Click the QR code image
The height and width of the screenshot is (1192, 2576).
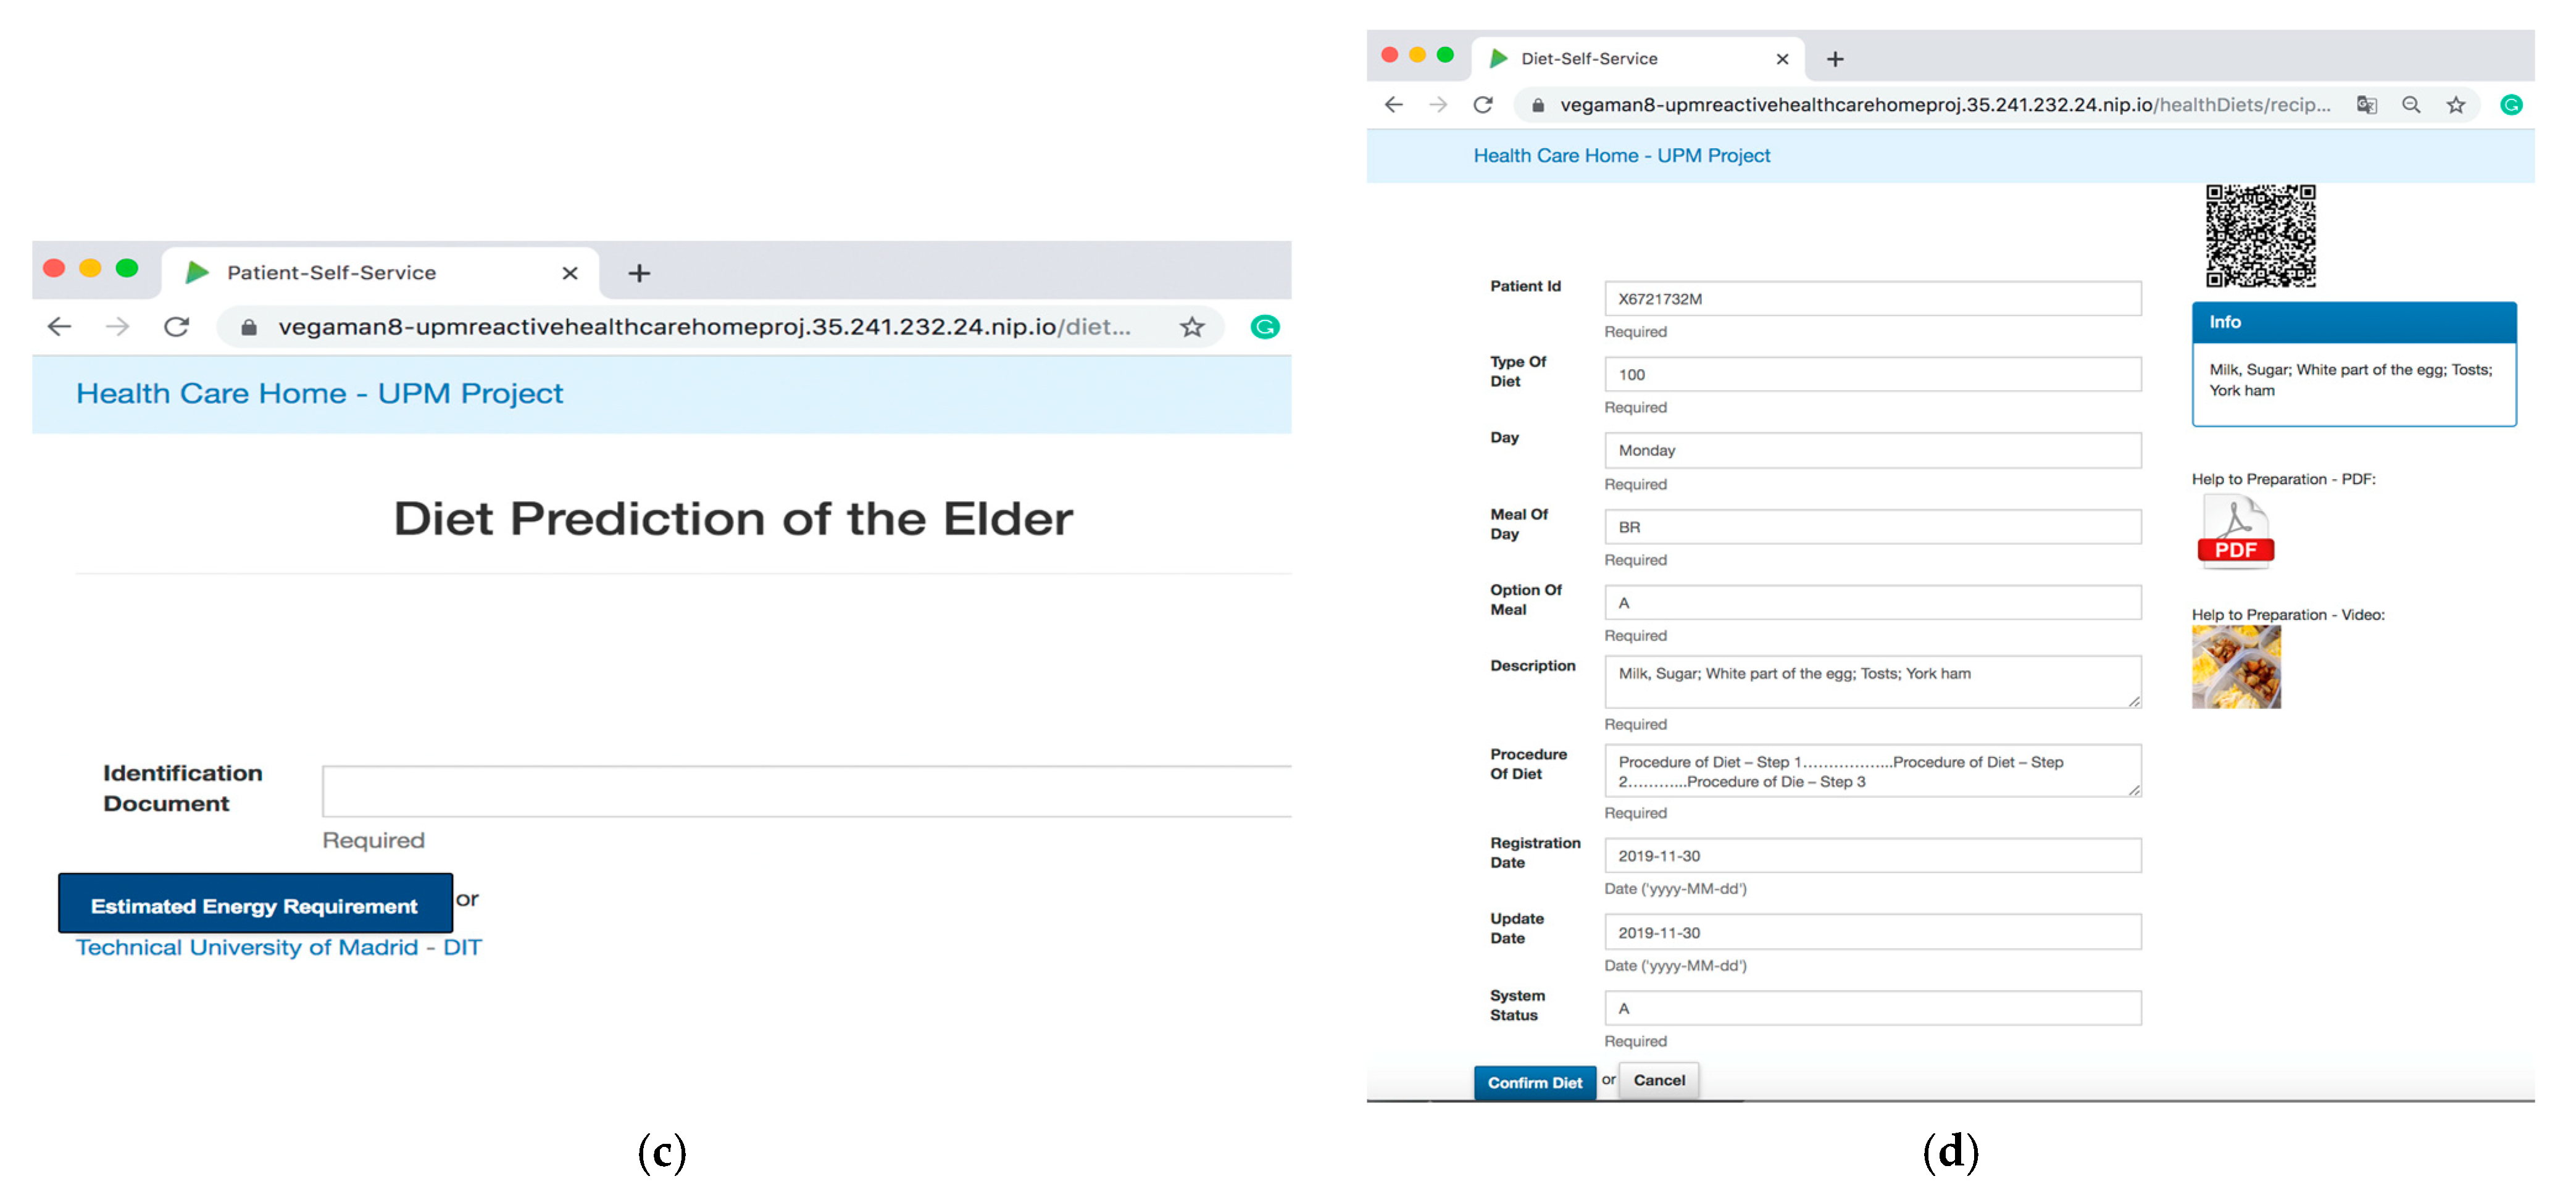coord(2260,236)
